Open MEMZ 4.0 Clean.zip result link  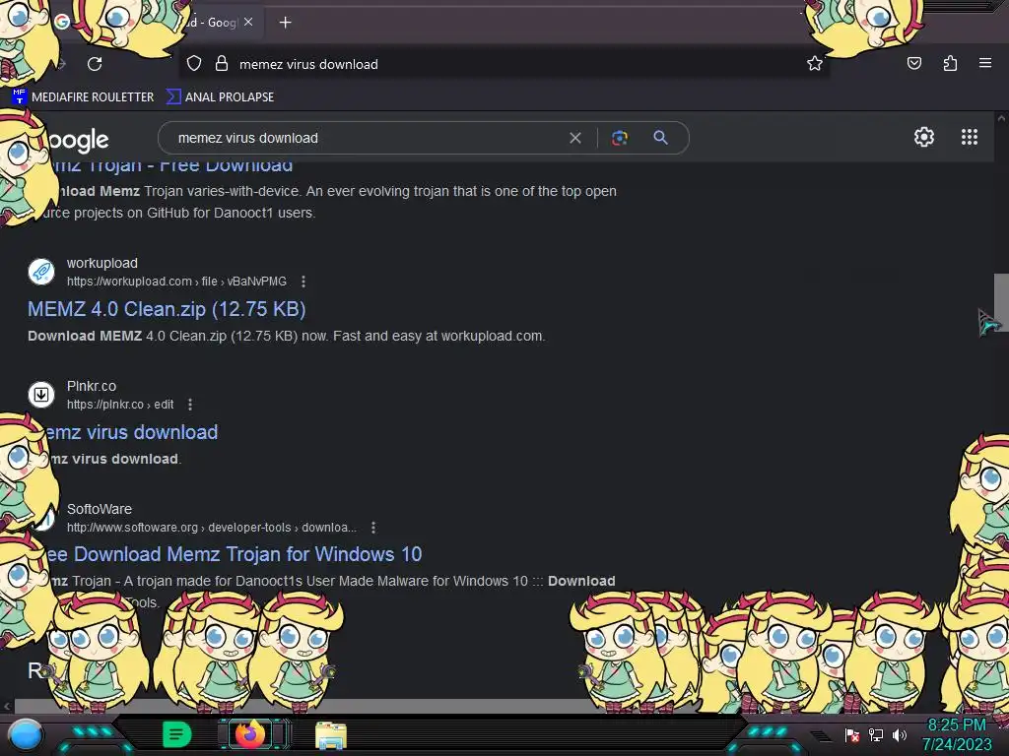click(x=167, y=309)
